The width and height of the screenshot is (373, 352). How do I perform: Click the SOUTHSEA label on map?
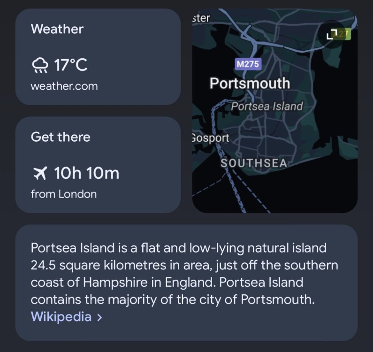pos(254,163)
